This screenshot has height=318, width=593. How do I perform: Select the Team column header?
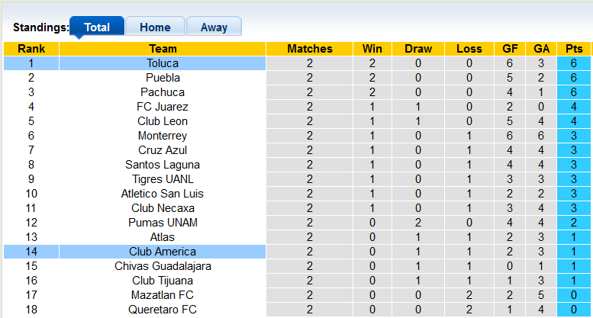tap(163, 49)
